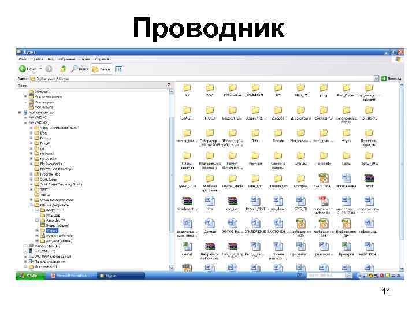This screenshot has width=416, height=312.
Task: Select the Изображение 003 image file
Action: point(301,224)
